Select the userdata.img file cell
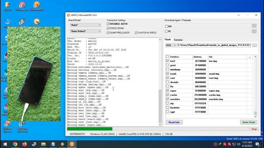 [x=227, y=99]
